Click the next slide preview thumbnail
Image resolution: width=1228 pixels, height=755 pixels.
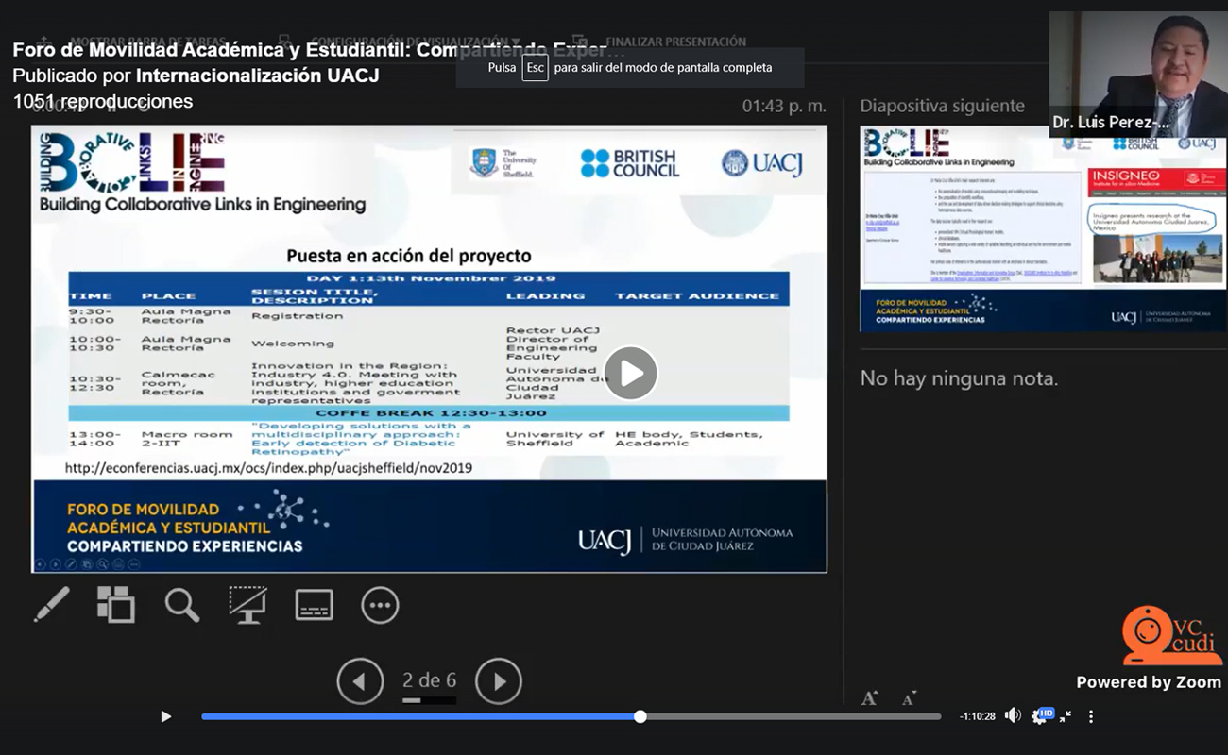click(x=1043, y=228)
